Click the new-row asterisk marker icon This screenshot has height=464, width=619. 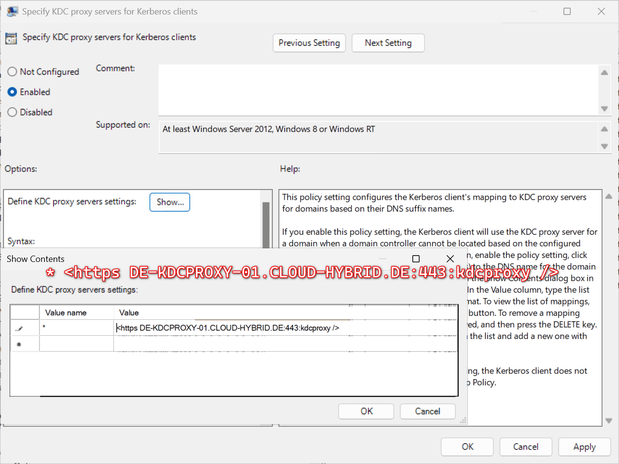point(19,344)
